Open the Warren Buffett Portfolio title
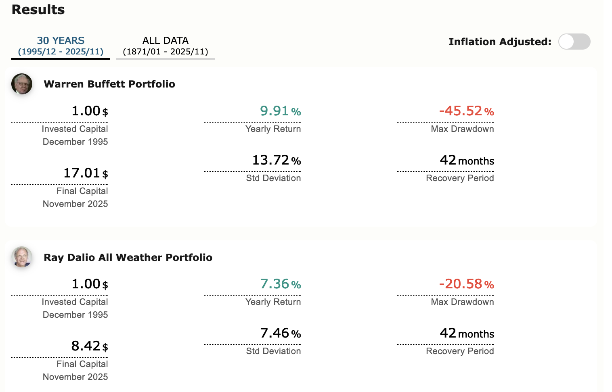This screenshot has height=392, width=612. tap(109, 84)
